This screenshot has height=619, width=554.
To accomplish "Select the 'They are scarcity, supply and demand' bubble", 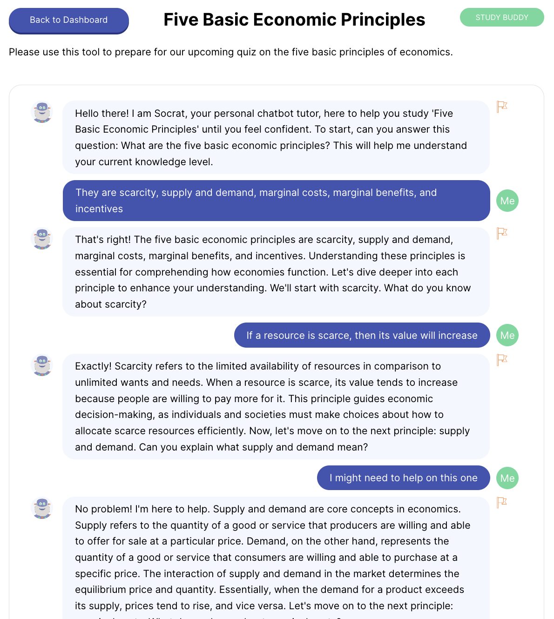I will [276, 201].
